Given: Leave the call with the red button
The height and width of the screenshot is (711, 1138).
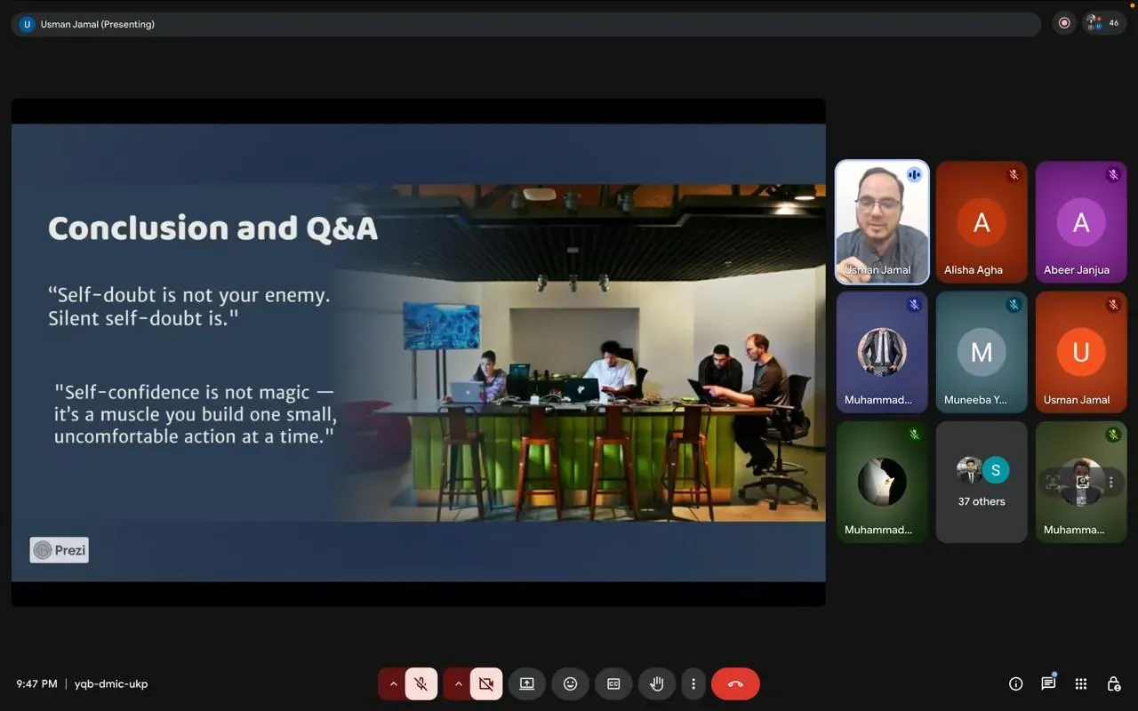Looking at the screenshot, I should pos(735,683).
